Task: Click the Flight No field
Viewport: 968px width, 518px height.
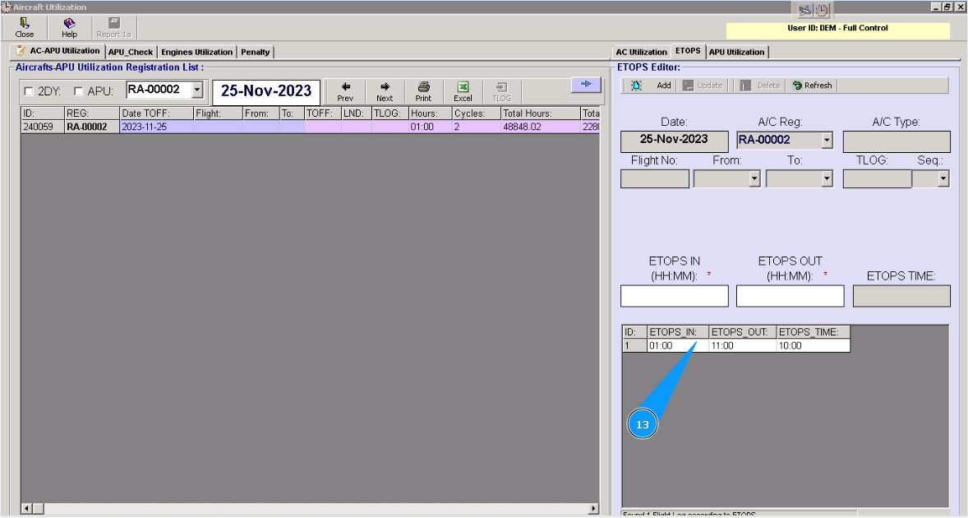Action: [x=654, y=179]
